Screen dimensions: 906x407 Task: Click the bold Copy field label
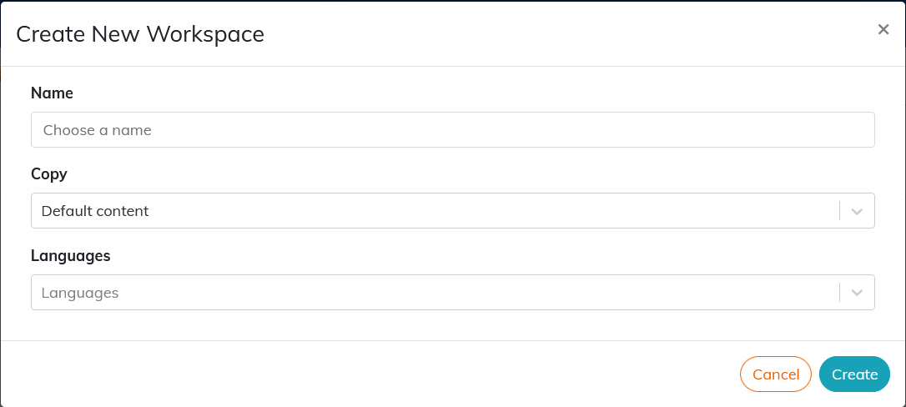pyautogui.click(x=49, y=174)
